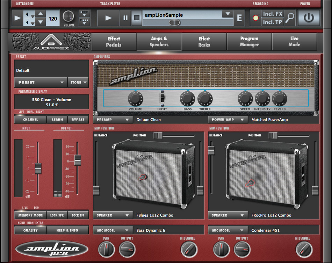Open MIC MODEL dropdown for Condenser 451
The height and width of the screenshot is (263, 332).
click(228, 230)
